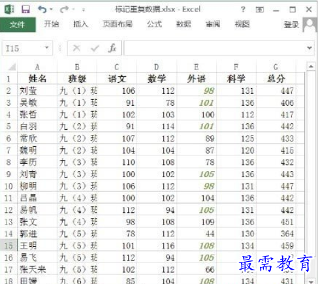Select the cell containing 张哲
Viewport: 318px width, 284px height.
pyautogui.click(x=37, y=114)
